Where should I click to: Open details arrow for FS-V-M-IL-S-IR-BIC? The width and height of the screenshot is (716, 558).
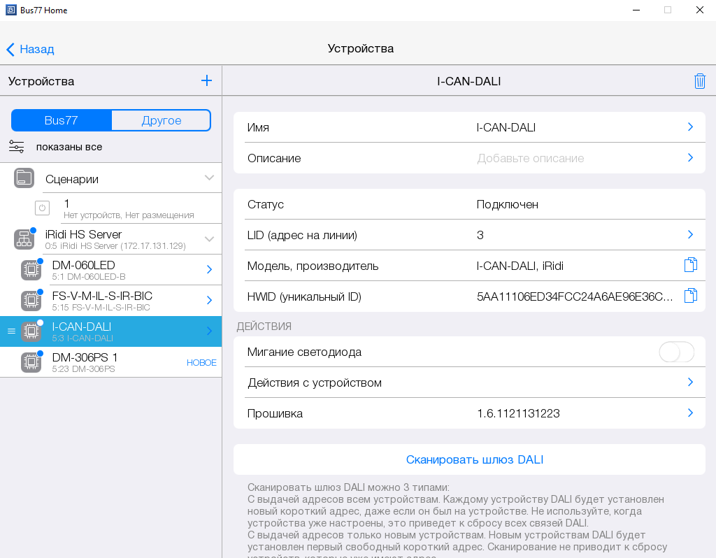pyautogui.click(x=209, y=301)
